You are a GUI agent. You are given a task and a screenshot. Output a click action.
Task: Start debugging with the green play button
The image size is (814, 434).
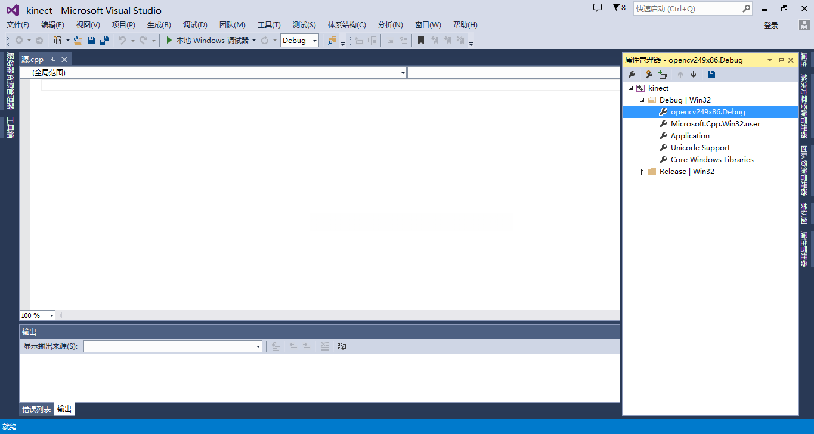pos(169,41)
